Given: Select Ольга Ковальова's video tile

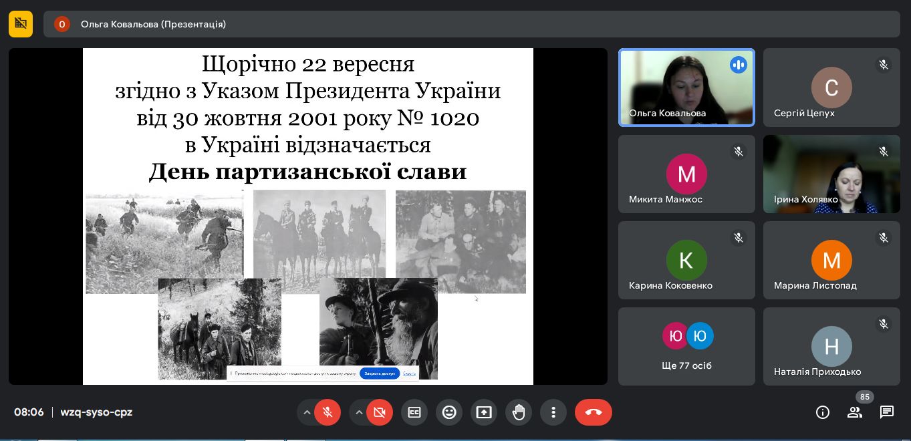Looking at the screenshot, I should [x=686, y=88].
